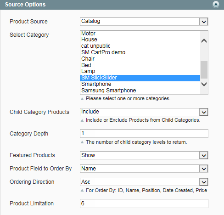Choose cat unpublic in category list

pos(140,46)
